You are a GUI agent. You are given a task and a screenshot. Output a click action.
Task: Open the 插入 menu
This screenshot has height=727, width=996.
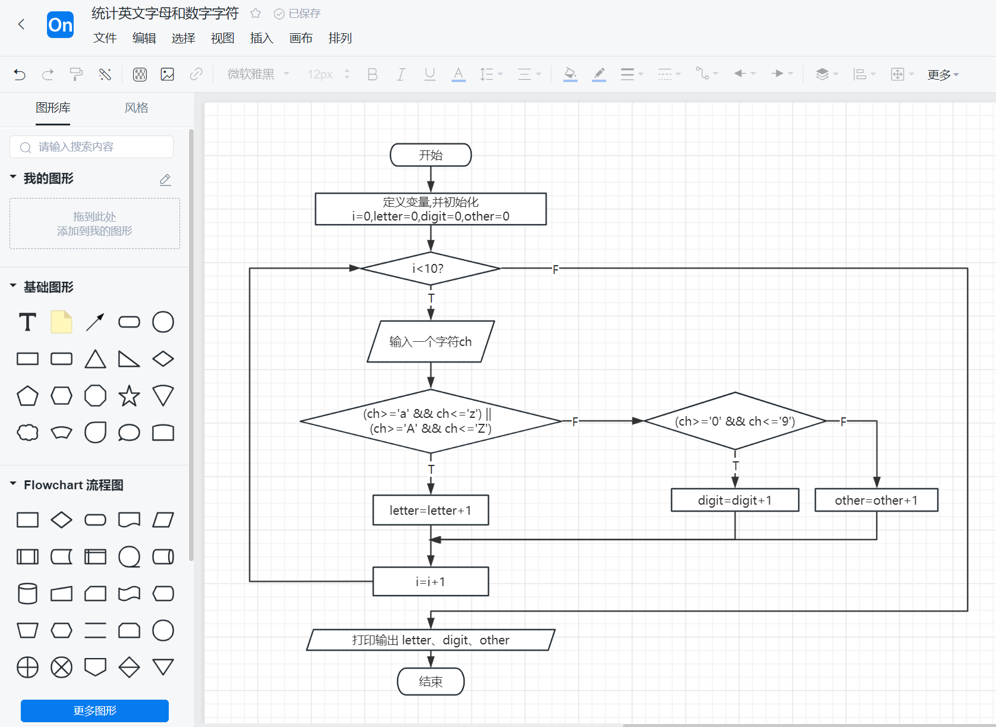(x=261, y=38)
